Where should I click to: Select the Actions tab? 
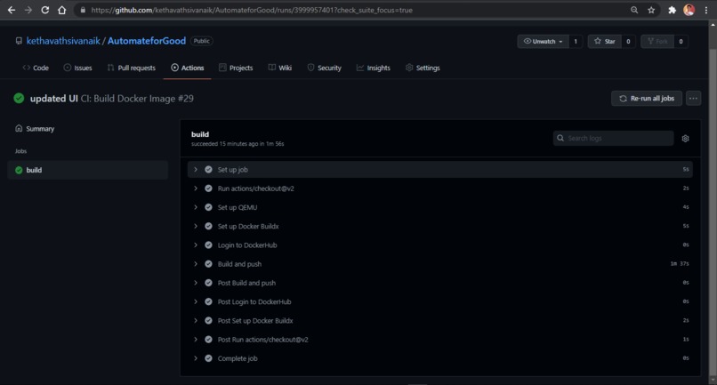188,68
